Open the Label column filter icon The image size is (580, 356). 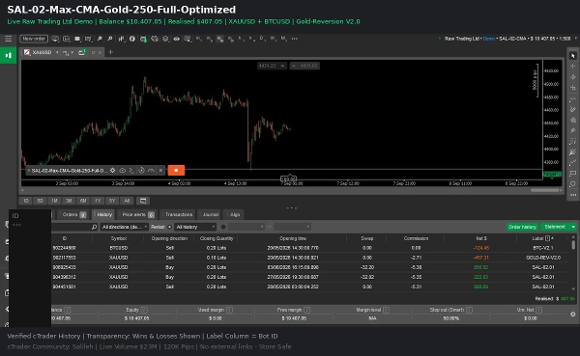(548, 238)
